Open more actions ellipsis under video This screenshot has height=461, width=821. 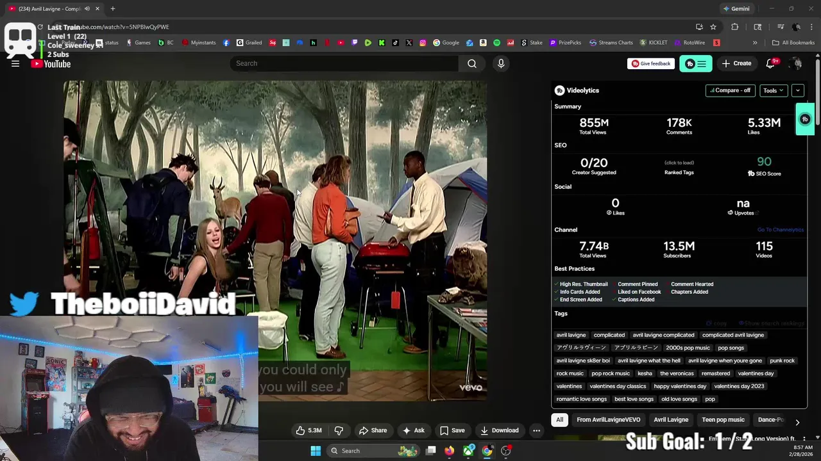coord(536,430)
